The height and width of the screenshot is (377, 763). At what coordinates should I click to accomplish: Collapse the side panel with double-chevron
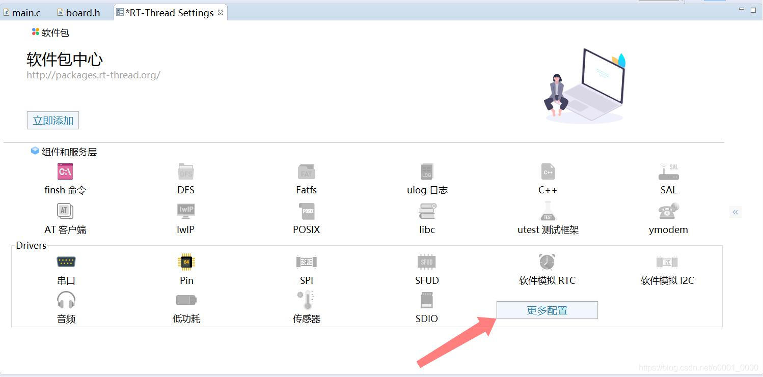click(x=735, y=212)
